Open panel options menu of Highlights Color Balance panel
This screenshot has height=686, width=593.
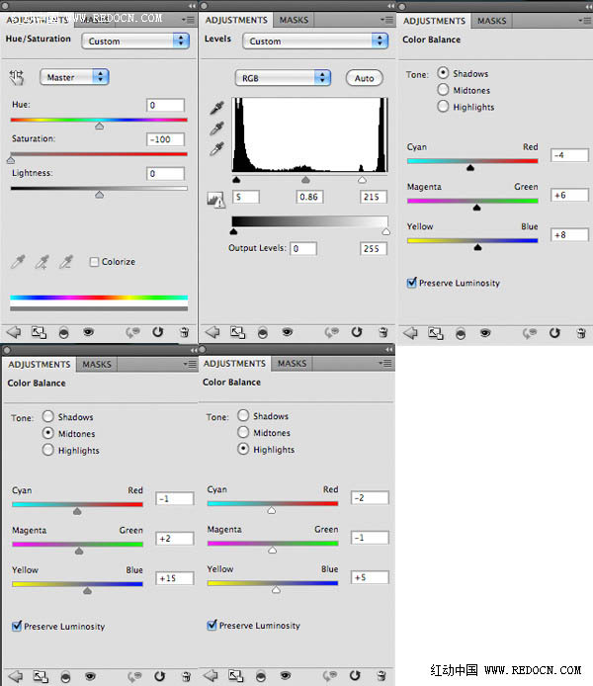(385, 363)
